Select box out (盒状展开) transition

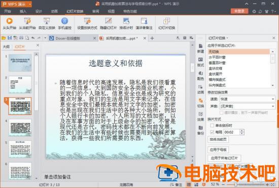[238, 74]
